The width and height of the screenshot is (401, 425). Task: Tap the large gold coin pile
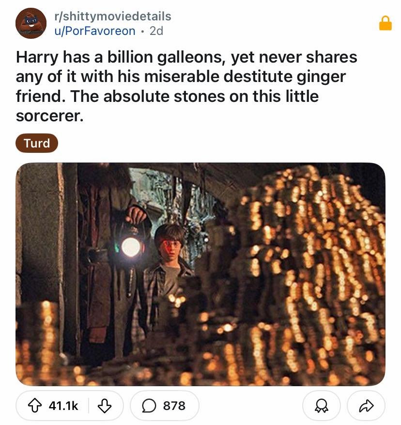(310, 272)
